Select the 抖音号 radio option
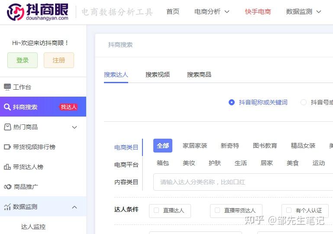Image resolution: width=333 pixels, height=234 pixels. pyautogui.click(x=304, y=102)
